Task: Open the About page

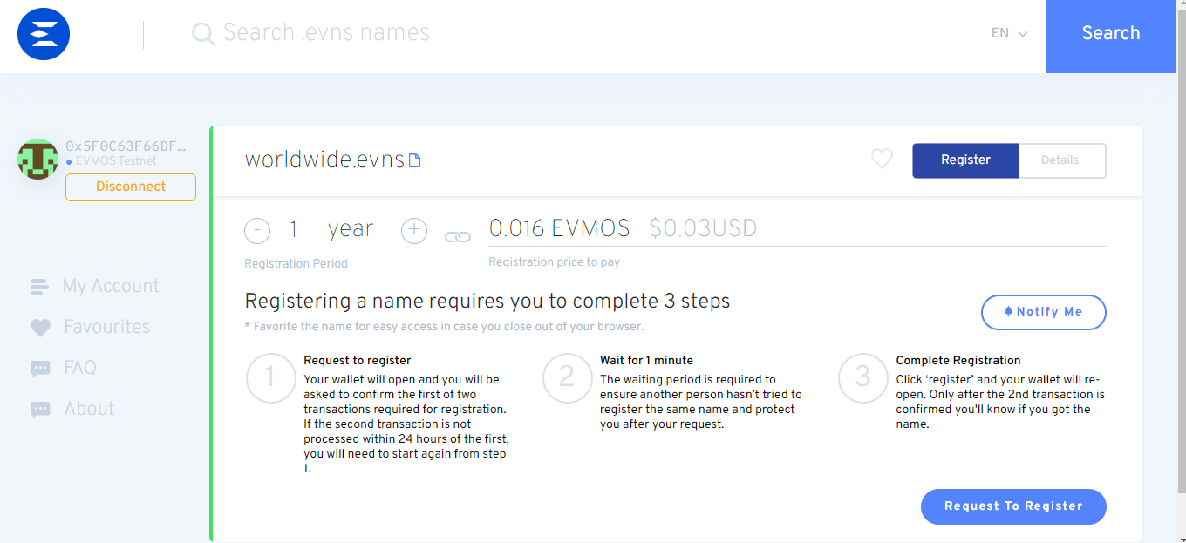Action: click(x=89, y=409)
